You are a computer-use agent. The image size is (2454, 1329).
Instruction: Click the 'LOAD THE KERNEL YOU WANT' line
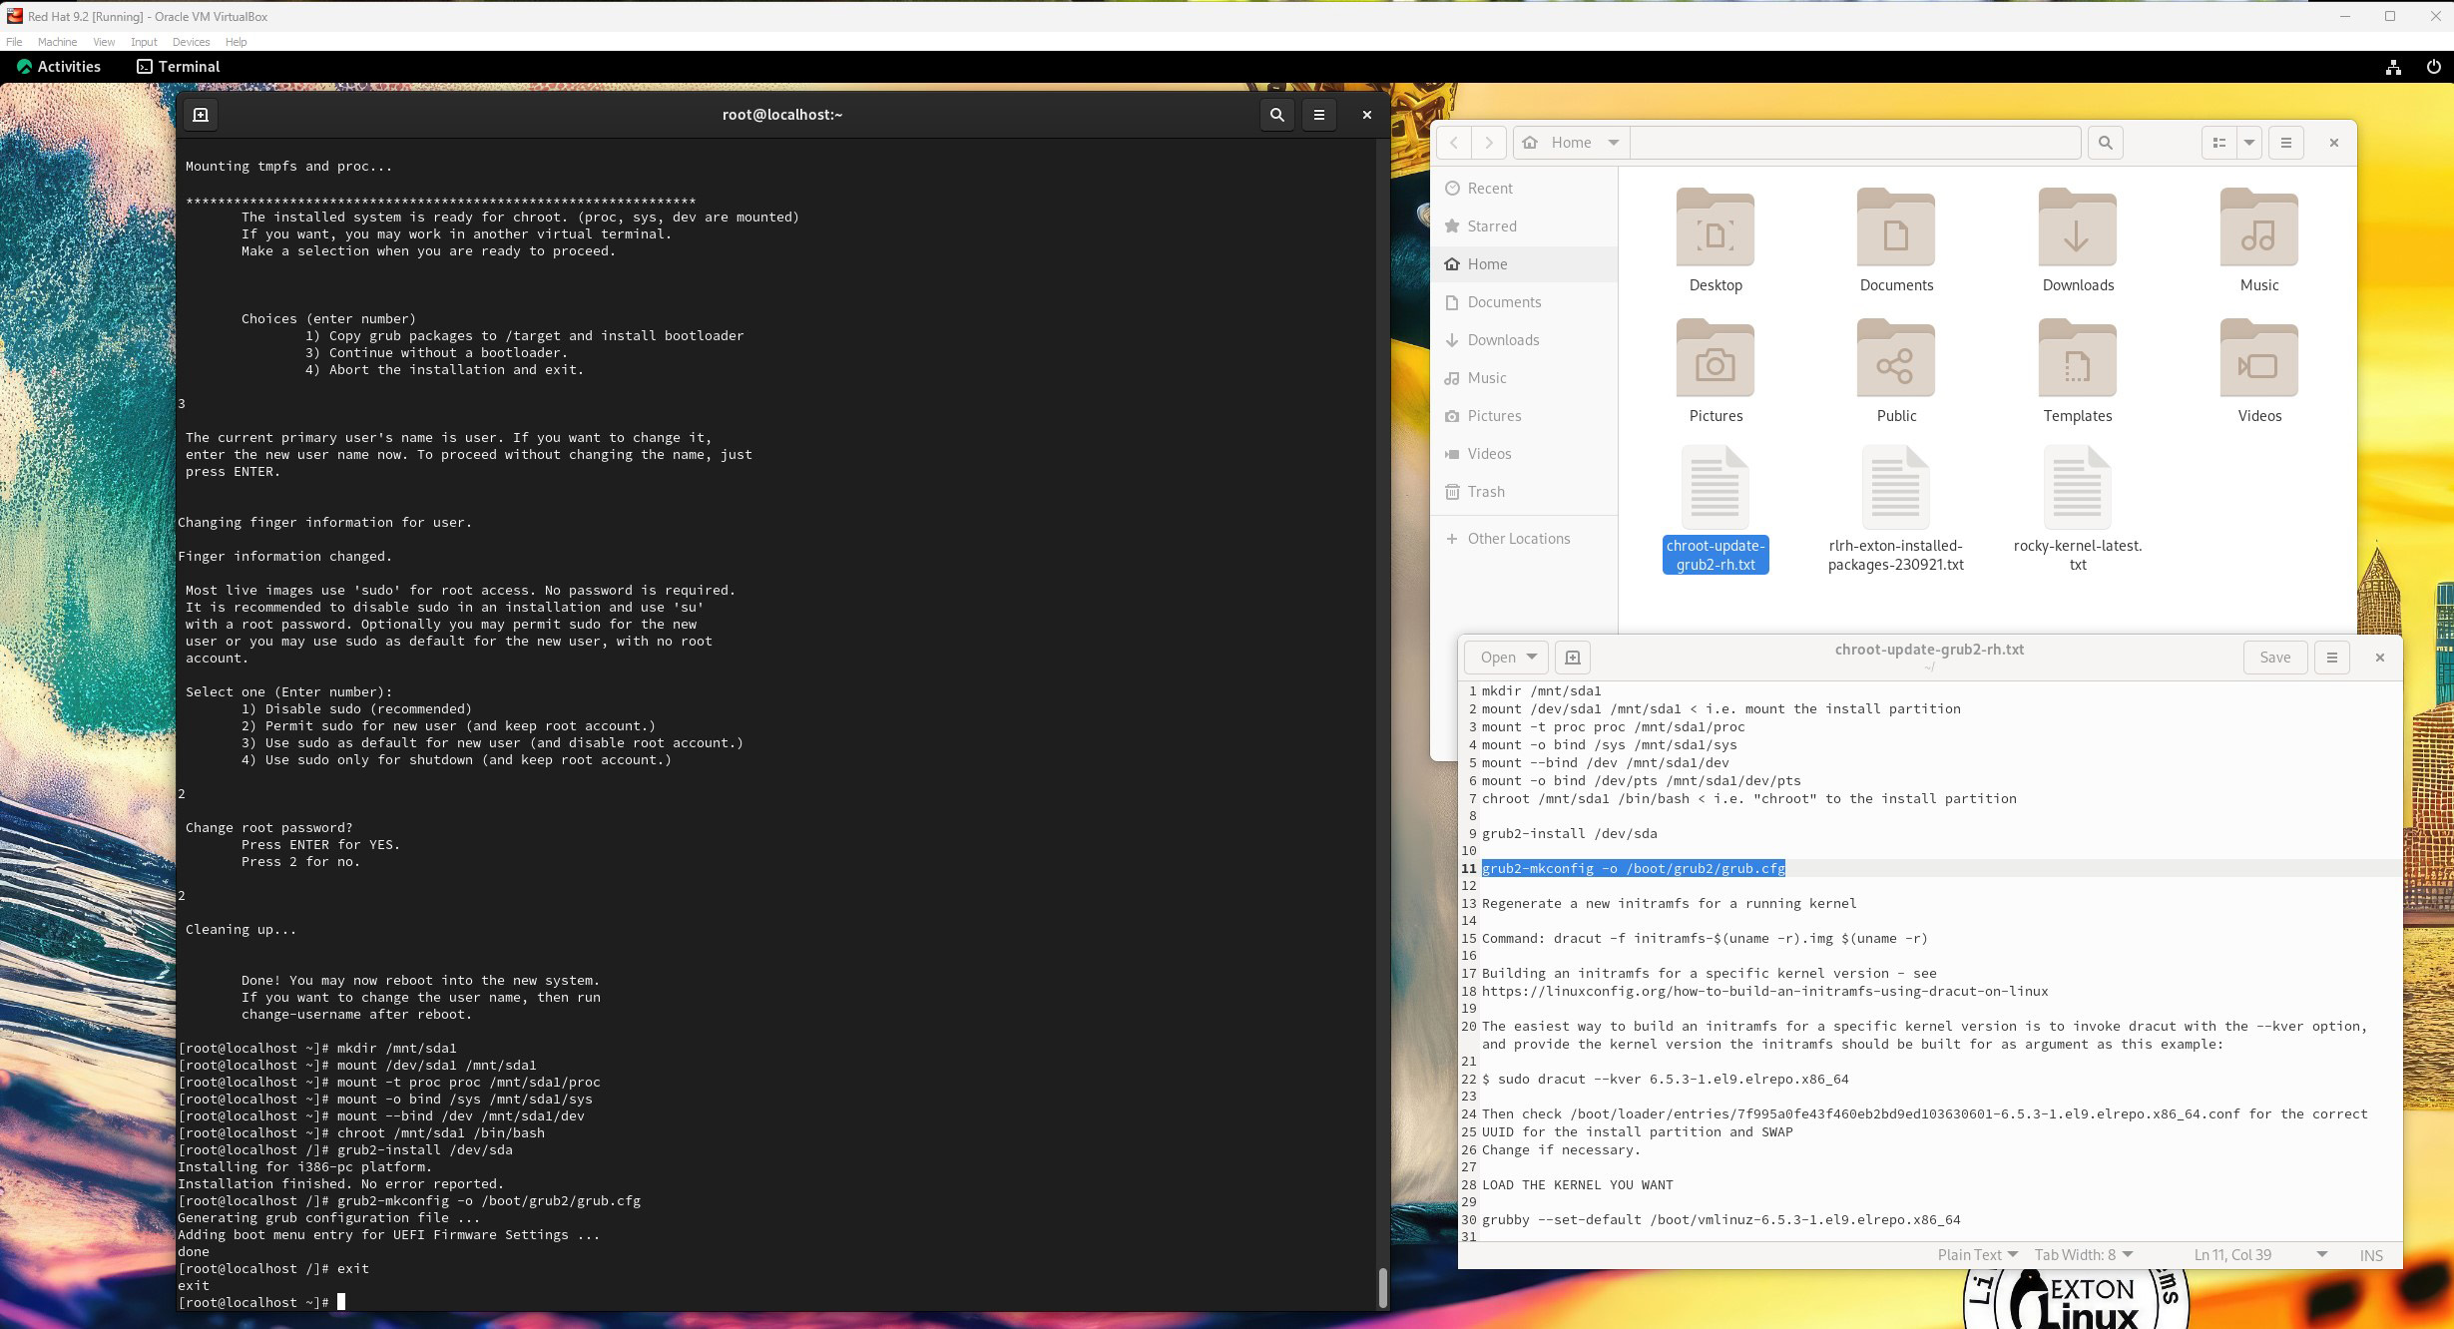1577,1185
